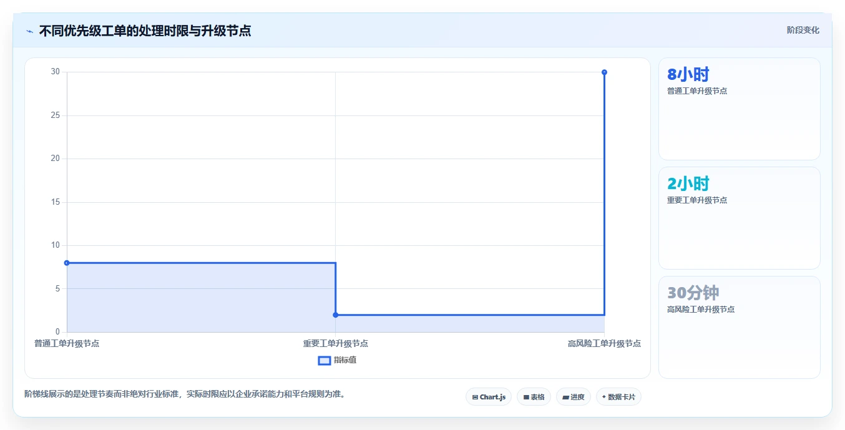Click the x-axis label 重要工单升级节点
This screenshot has width=845, height=430.
(336, 344)
